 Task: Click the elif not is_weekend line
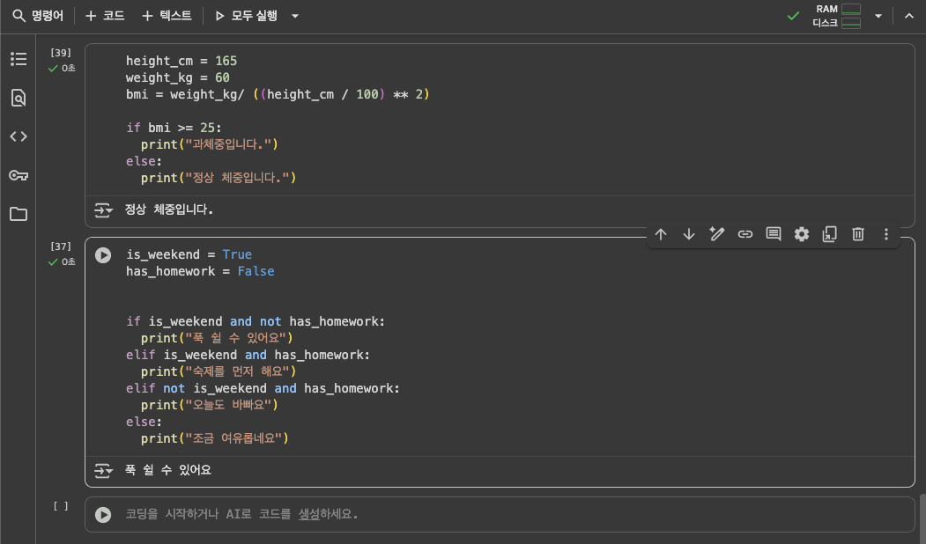point(263,388)
